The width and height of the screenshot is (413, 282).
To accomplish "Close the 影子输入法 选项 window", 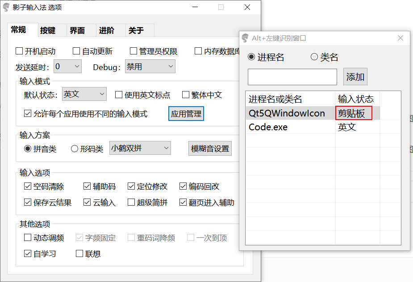I will [247, 8].
